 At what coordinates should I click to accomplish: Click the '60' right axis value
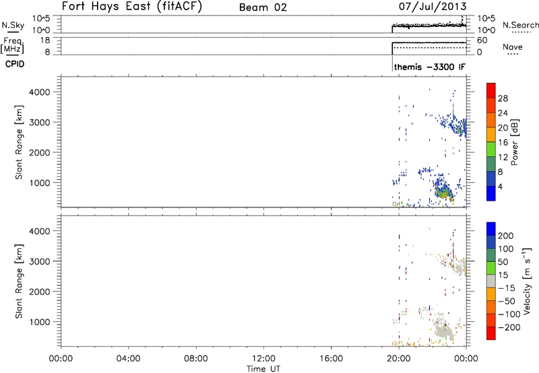pyautogui.click(x=482, y=40)
